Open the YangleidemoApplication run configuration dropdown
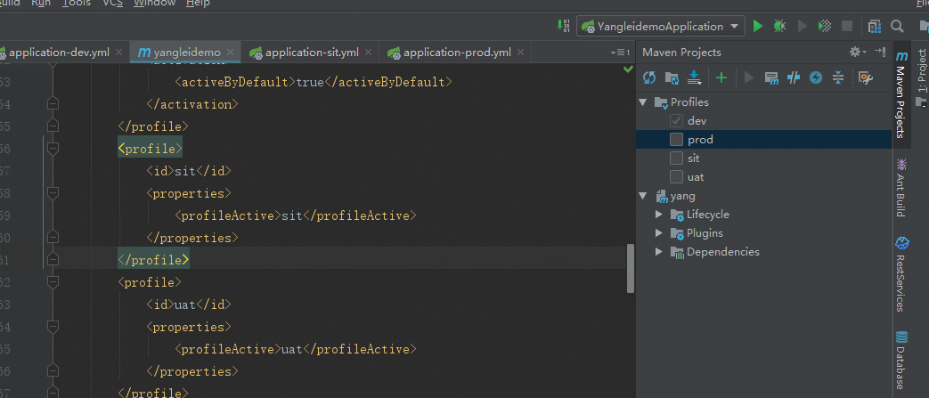 pos(661,26)
